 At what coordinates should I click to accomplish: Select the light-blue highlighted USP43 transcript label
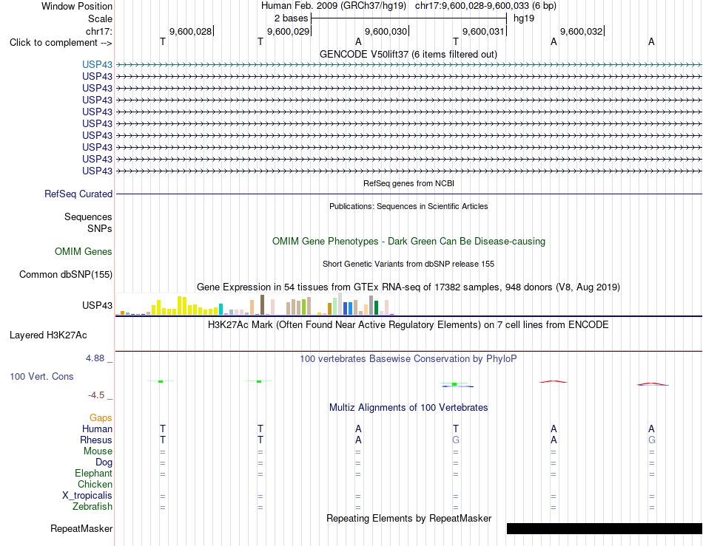[x=97, y=64]
